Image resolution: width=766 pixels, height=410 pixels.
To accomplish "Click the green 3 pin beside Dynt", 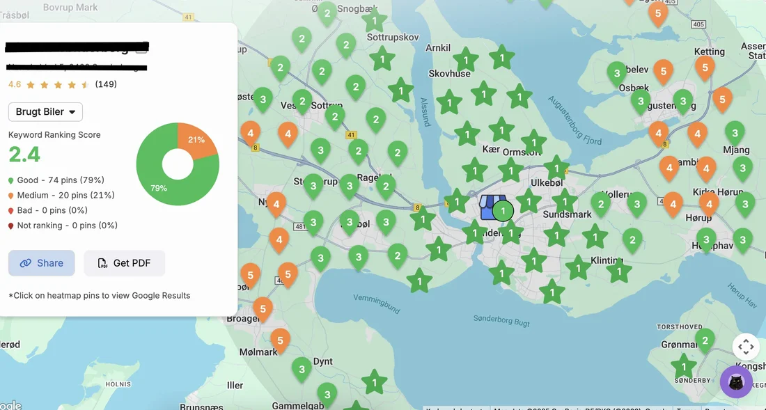I will click(x=302, y=370).
